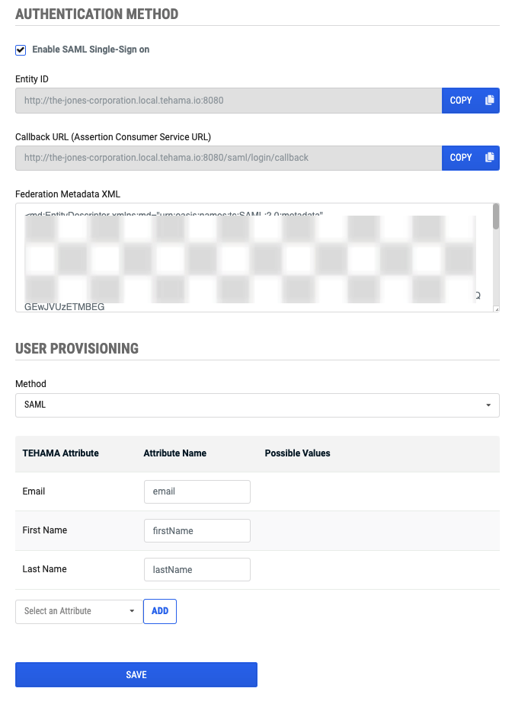Click the Entity ID URL field
This screenshot has height=701, width=515.
pyautogui.click(x=229, y=101)
